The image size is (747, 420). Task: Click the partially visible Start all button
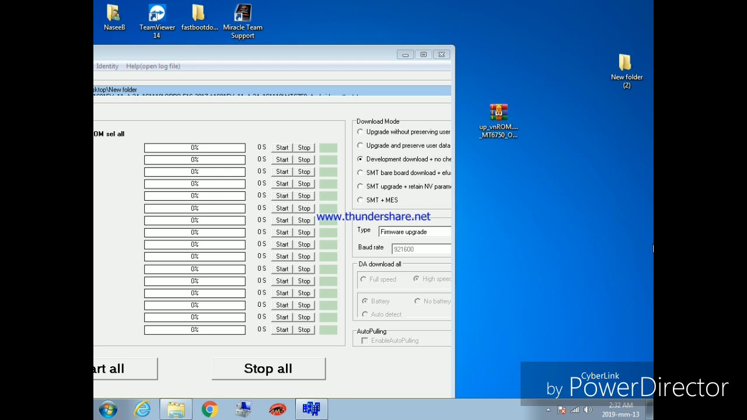125,369
